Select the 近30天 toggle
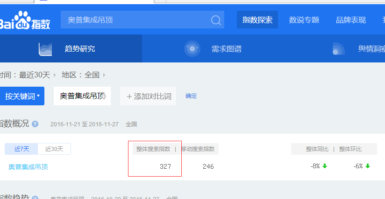The height and width of the screenshot is (199, 385). pos(54,149)
